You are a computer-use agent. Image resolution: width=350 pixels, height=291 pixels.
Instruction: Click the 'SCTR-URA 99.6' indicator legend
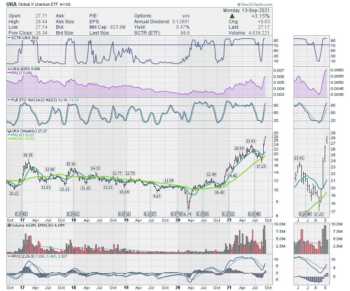tap(23, 38)
